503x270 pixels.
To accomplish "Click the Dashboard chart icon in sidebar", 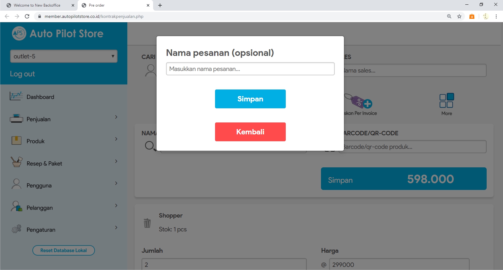I will tap(16, 96).
